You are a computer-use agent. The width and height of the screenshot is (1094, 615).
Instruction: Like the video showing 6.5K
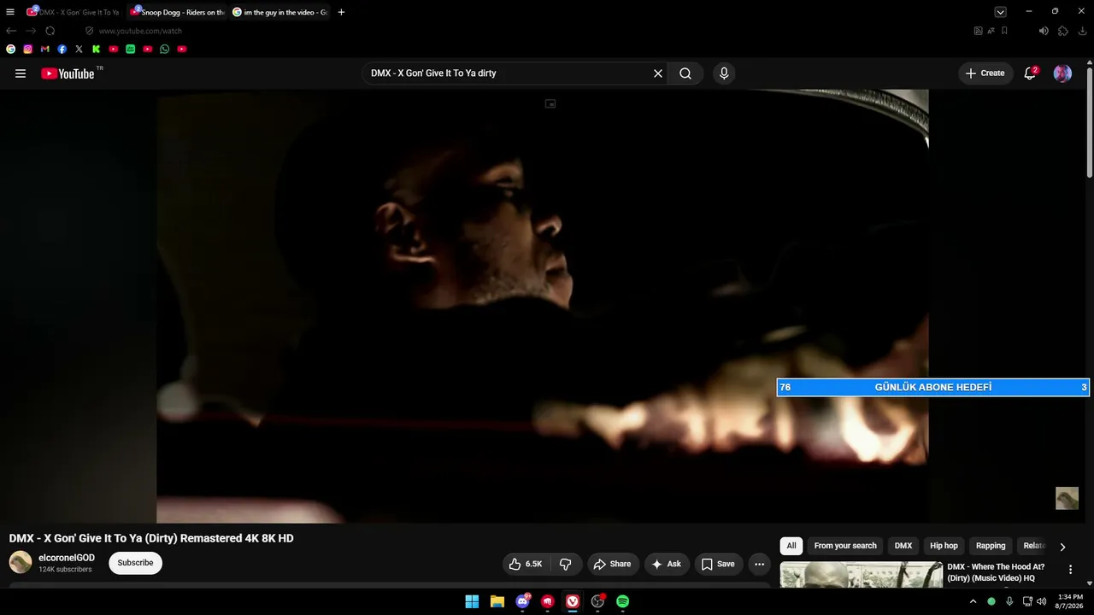click(526, 564)
